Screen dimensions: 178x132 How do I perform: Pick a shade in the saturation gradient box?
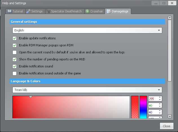click(x=71, y=107)
